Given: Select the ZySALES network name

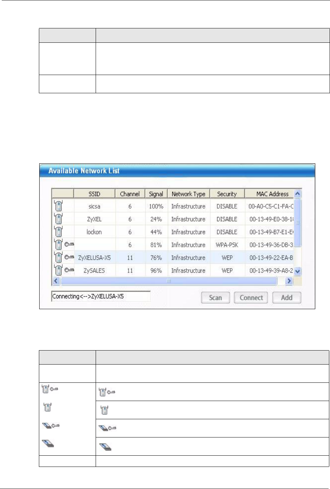Looking at the screenshot, I should [94, 271].
